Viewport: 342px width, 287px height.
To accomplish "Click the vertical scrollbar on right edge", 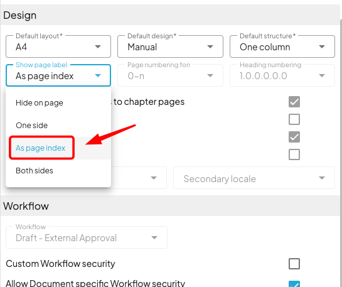I will [341, 153].
